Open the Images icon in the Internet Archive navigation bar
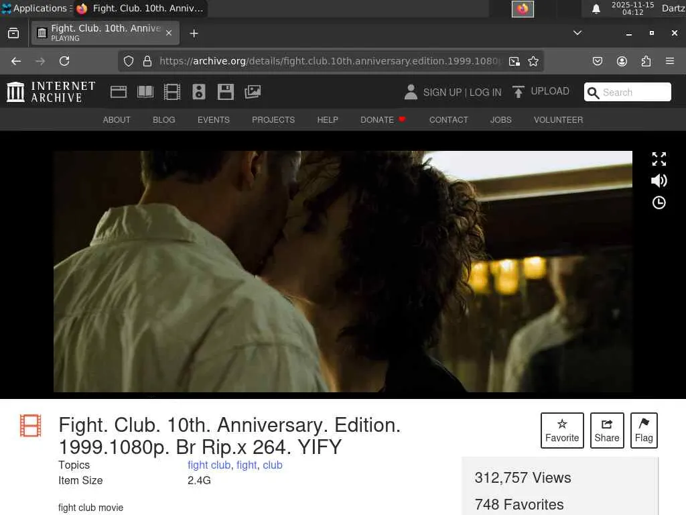The width and height of the screenshot is (686, 515). click(x=253, y=92)
